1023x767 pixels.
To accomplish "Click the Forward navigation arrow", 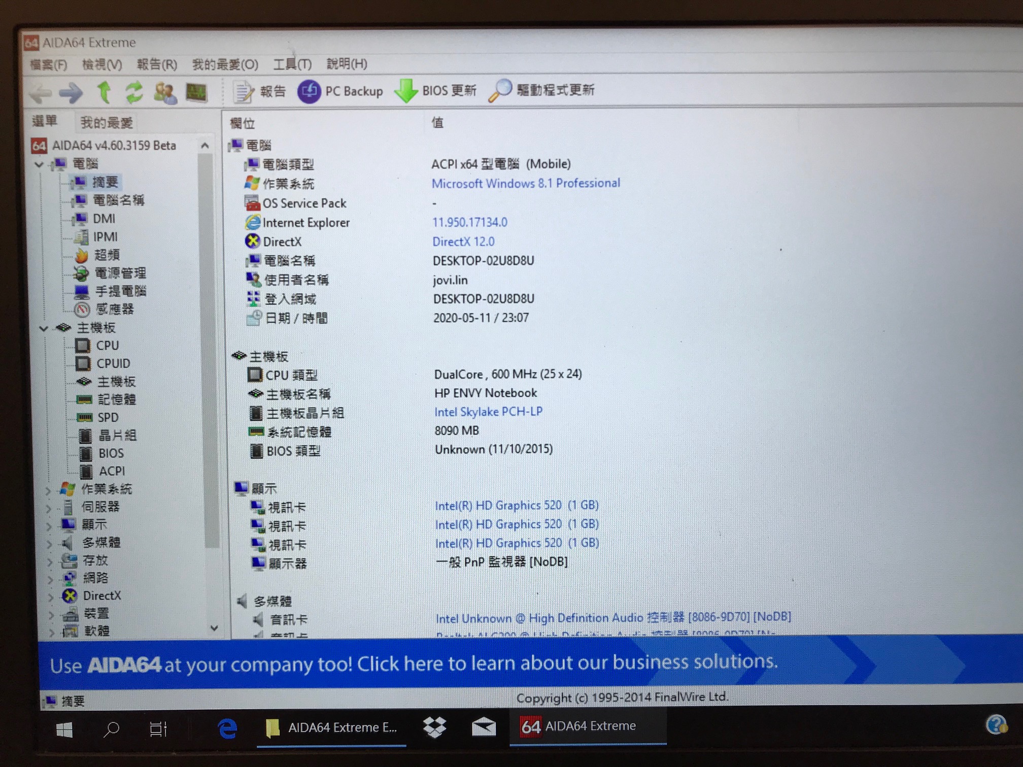I will tap(71, 93).
